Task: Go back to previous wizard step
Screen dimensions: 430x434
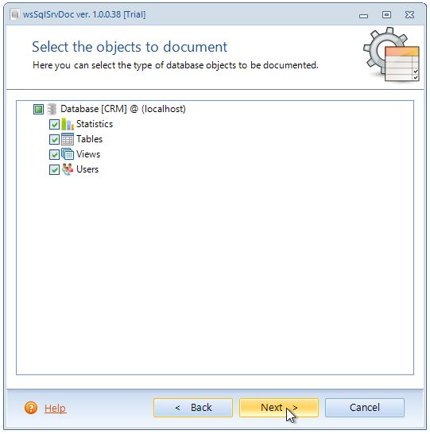Action: point(193,408)
